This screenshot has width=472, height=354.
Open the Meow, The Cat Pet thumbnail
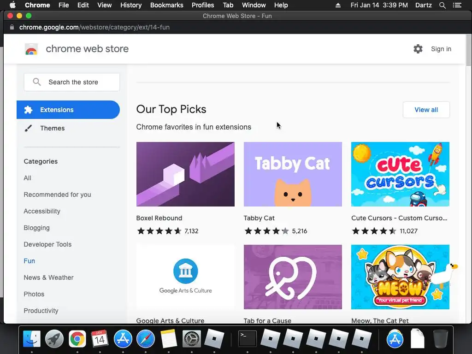(x=400, y=277)
